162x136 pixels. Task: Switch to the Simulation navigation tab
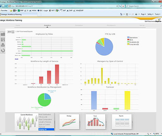coord(79,25)
